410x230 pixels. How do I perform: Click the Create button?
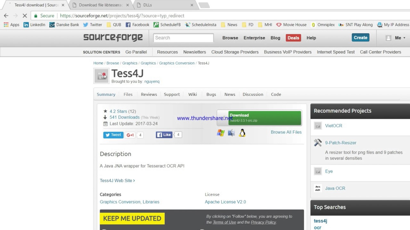(360, 38)
